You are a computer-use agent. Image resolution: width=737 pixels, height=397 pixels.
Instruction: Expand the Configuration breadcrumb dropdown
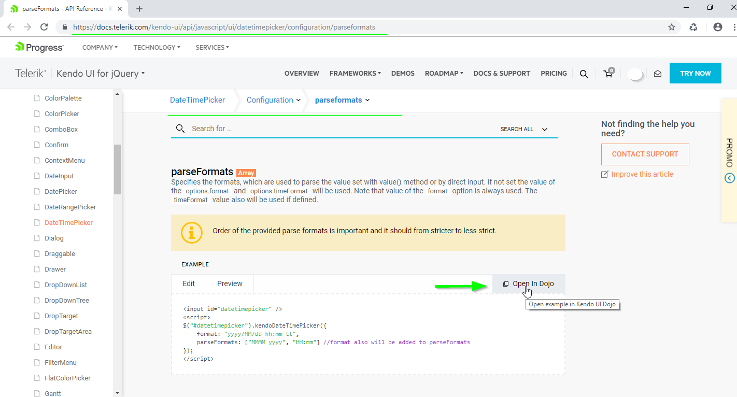tap(299, 100)
